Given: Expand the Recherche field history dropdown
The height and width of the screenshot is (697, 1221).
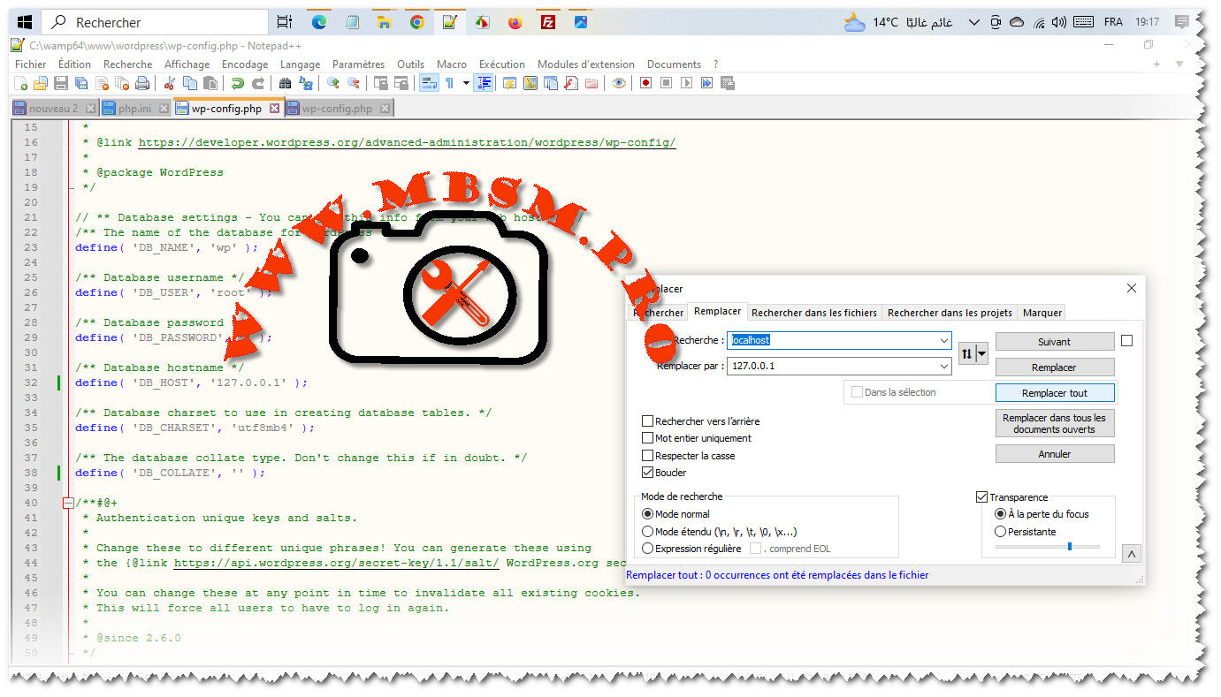Looking at the screenshot, I should point(945,340).
